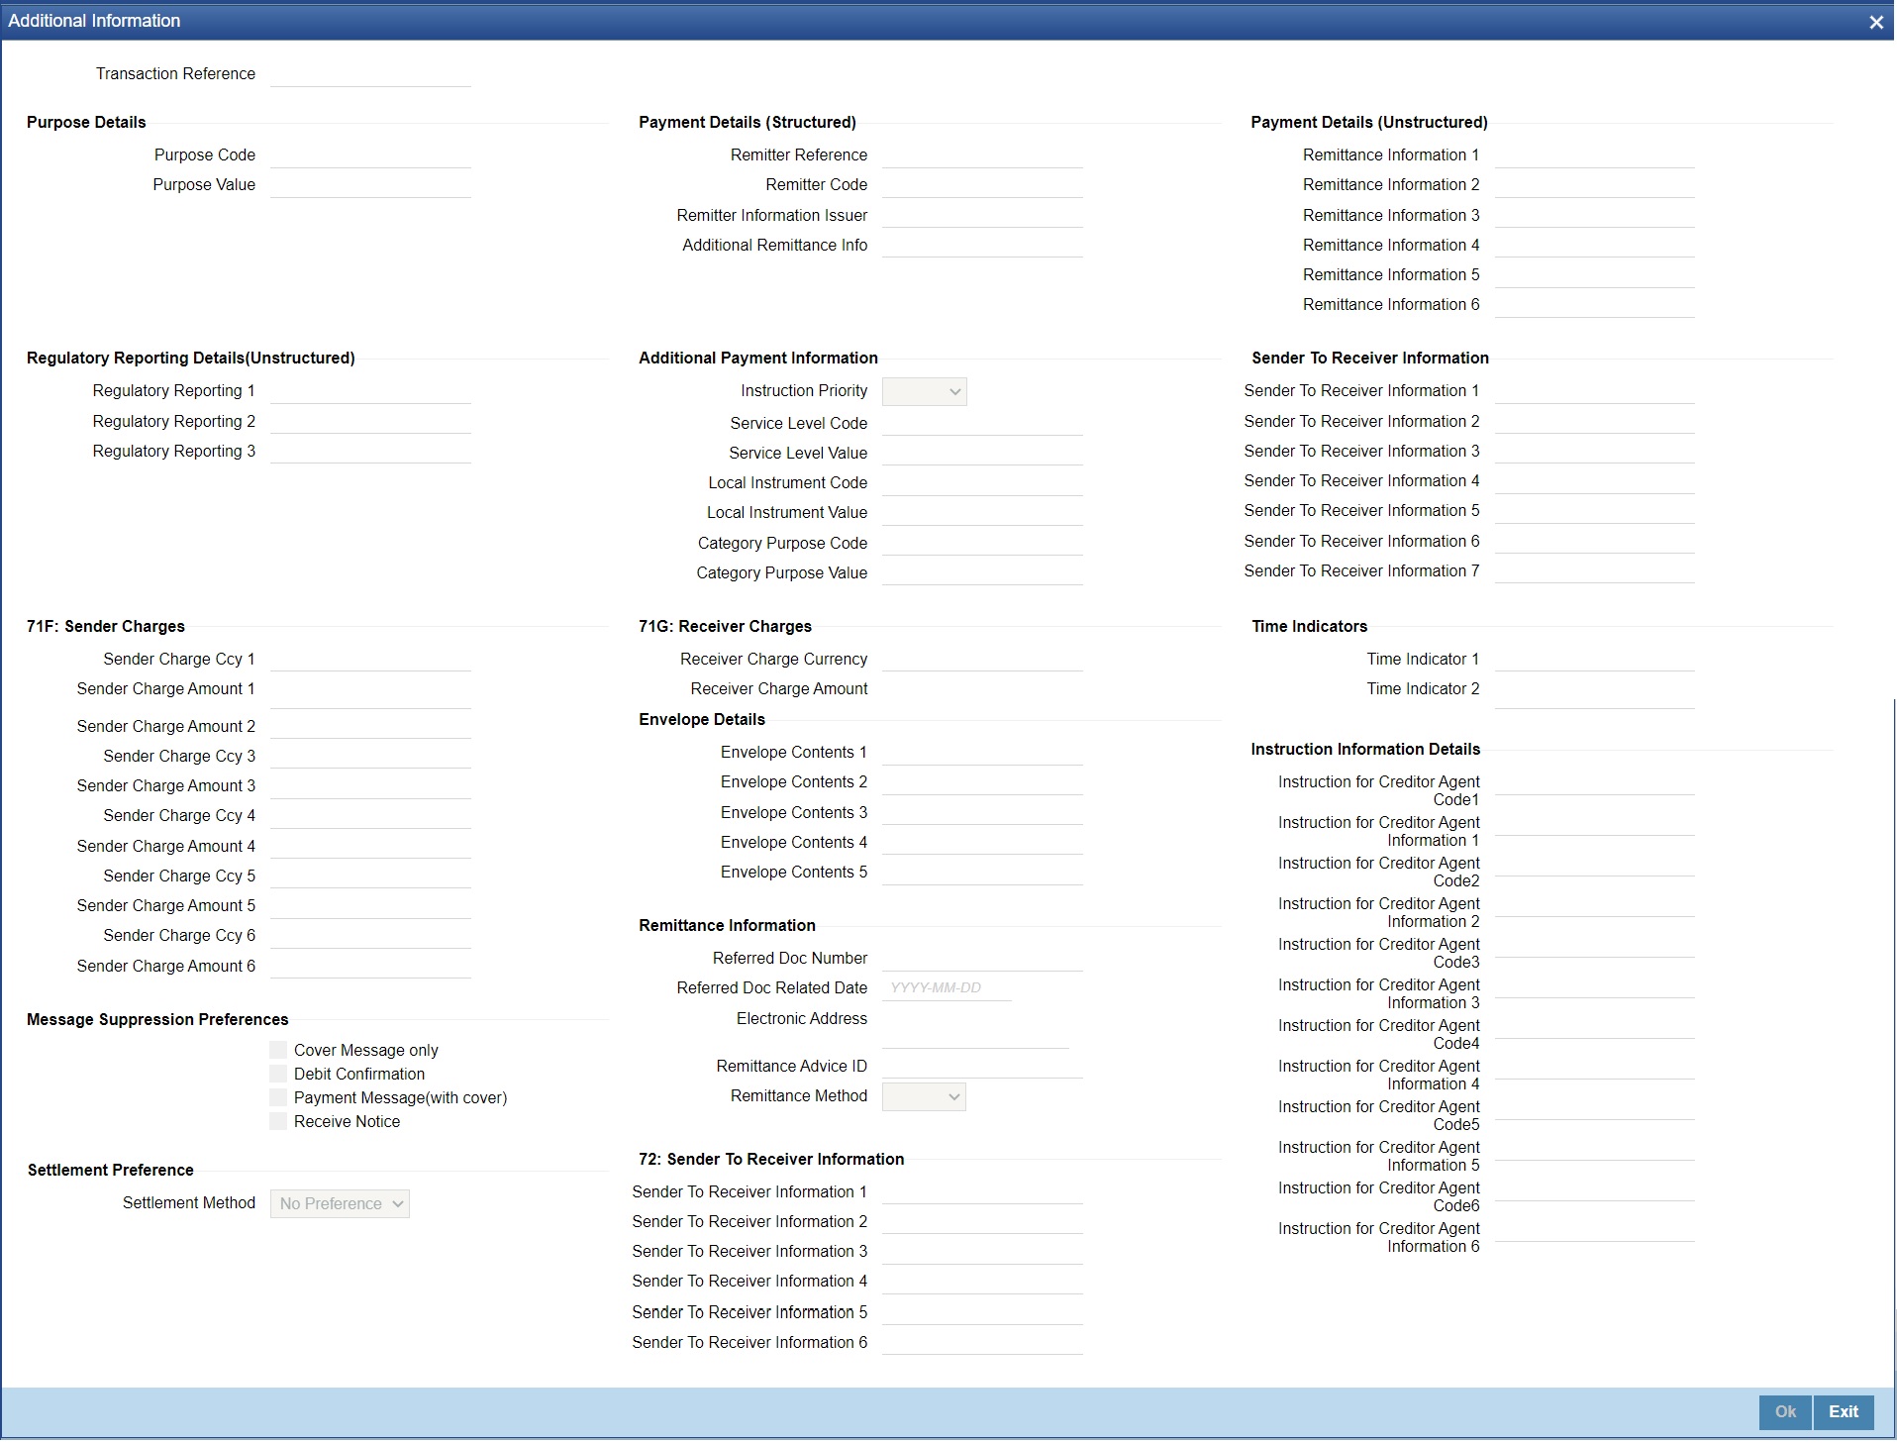Click the Additional Remittance Info field

pyautogui.click(x=982, y=245)
